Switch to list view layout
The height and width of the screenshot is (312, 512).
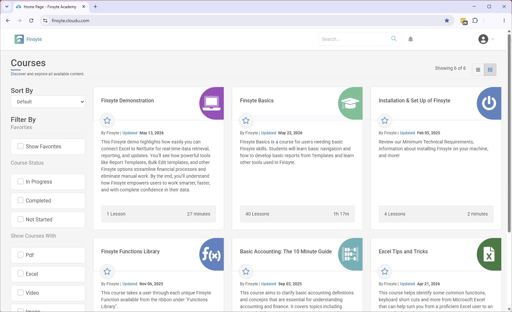[x=478, y=70]
